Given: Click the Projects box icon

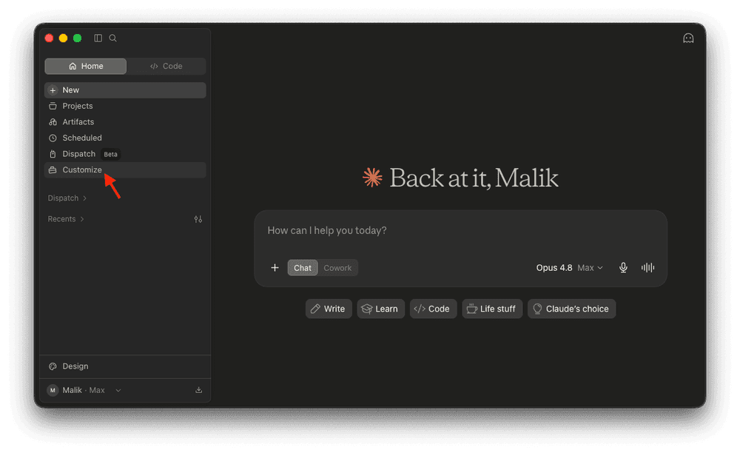Looking at the screenshot, I should coord(53,106).
